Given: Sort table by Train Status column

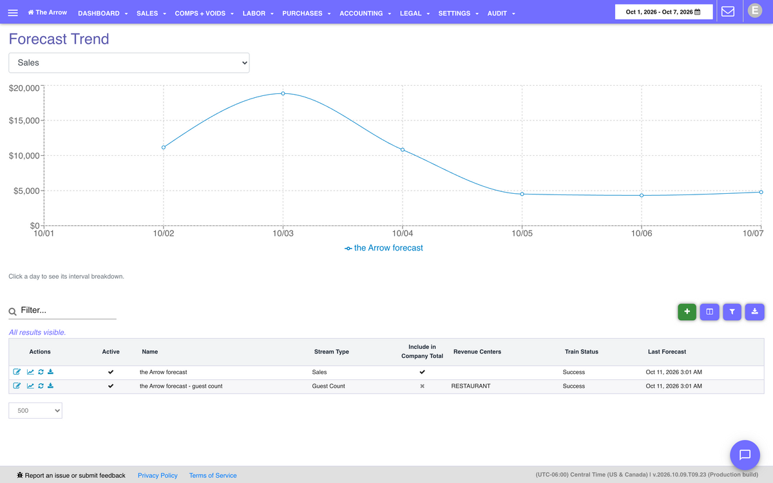Looking at the screenshot, I should coord(582,352).
